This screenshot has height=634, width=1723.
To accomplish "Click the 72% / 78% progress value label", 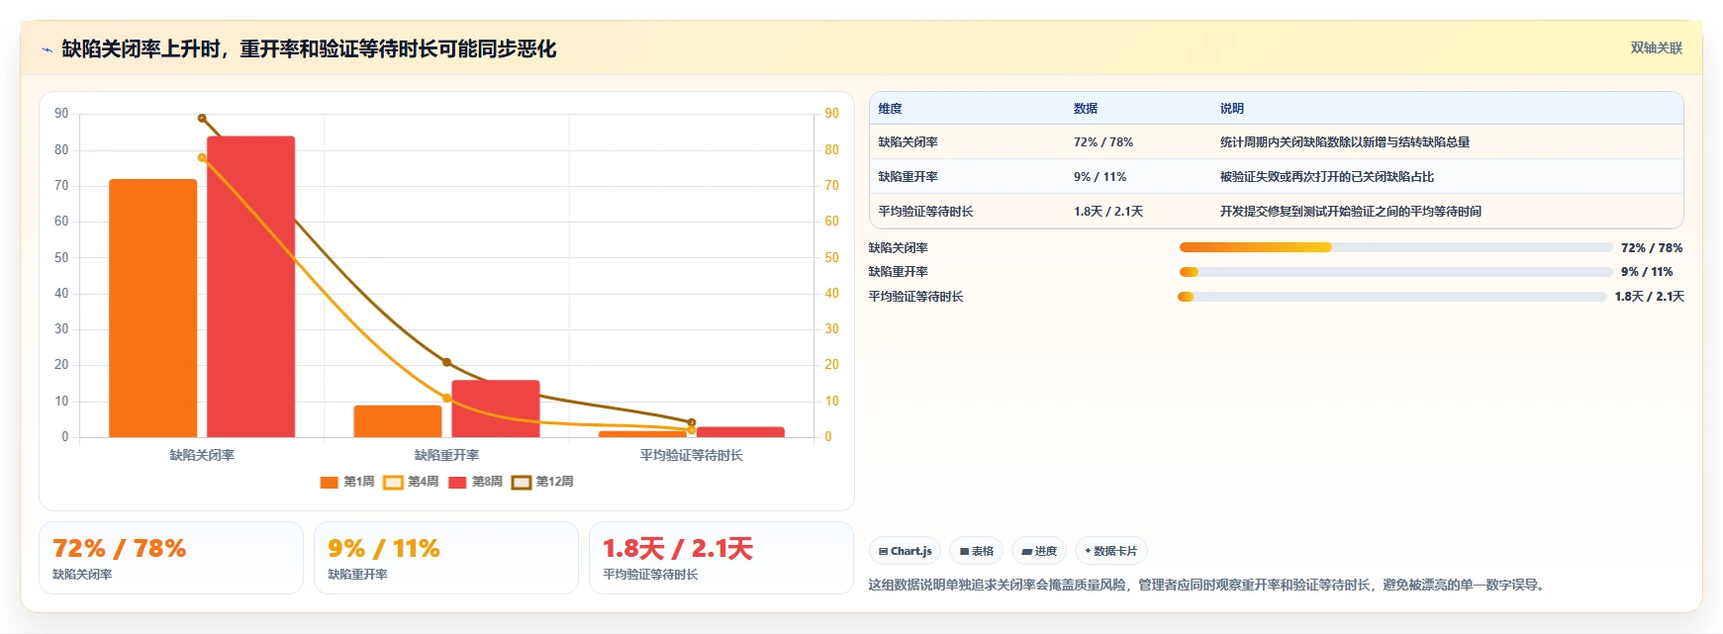I will click(x=1652, y=248).
